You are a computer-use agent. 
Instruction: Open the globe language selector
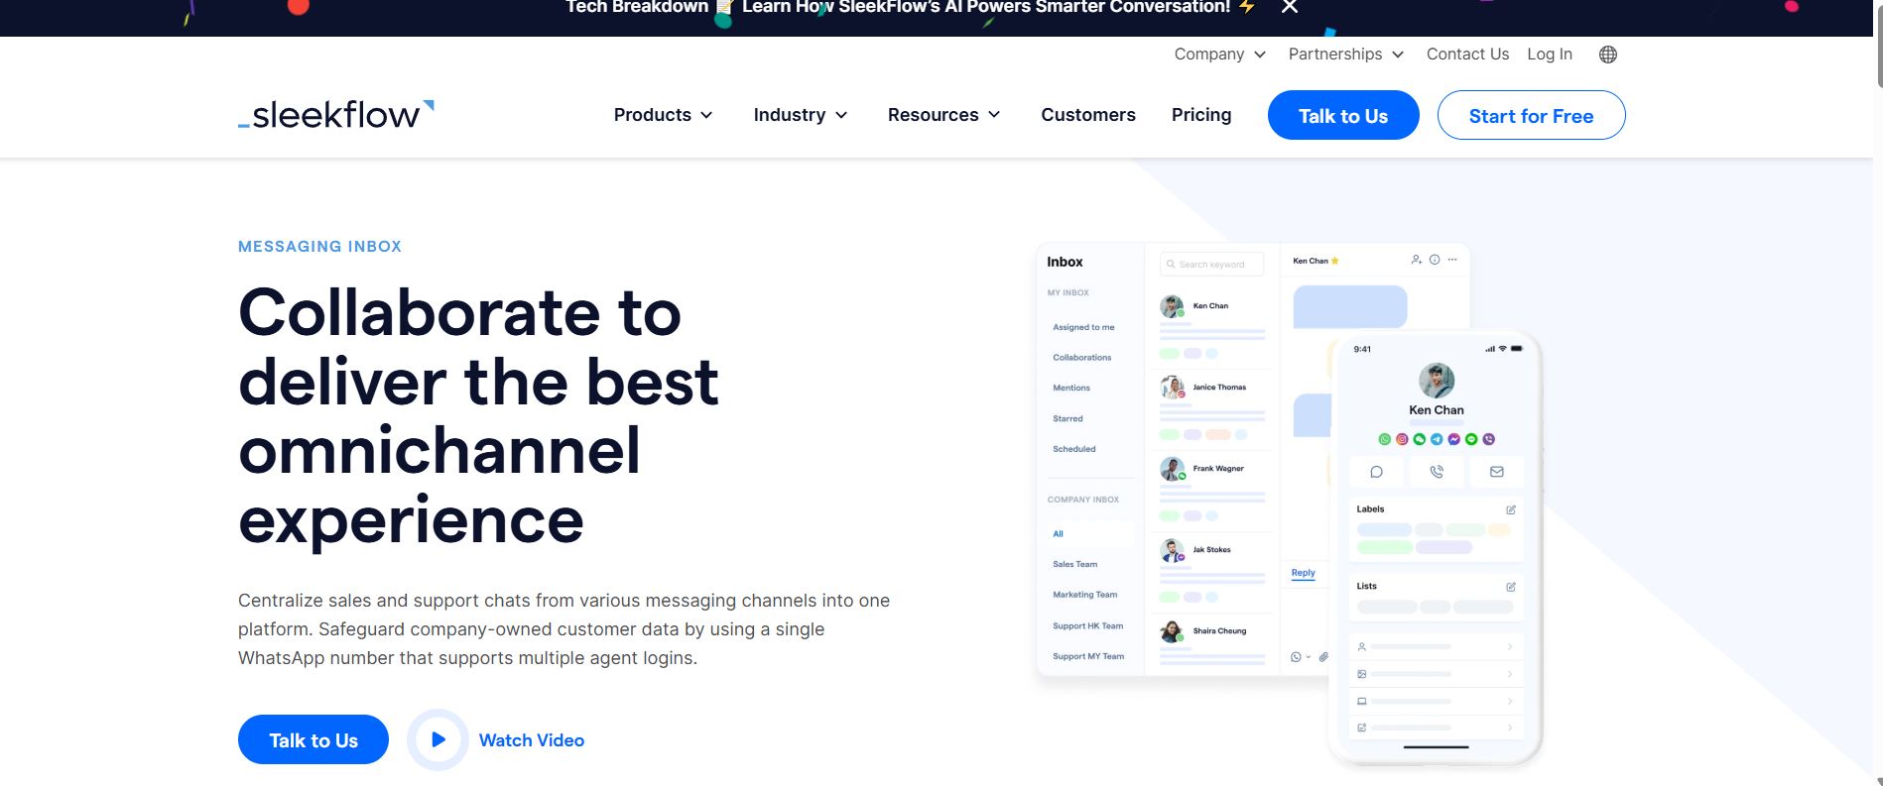(x=1608, y=55)
